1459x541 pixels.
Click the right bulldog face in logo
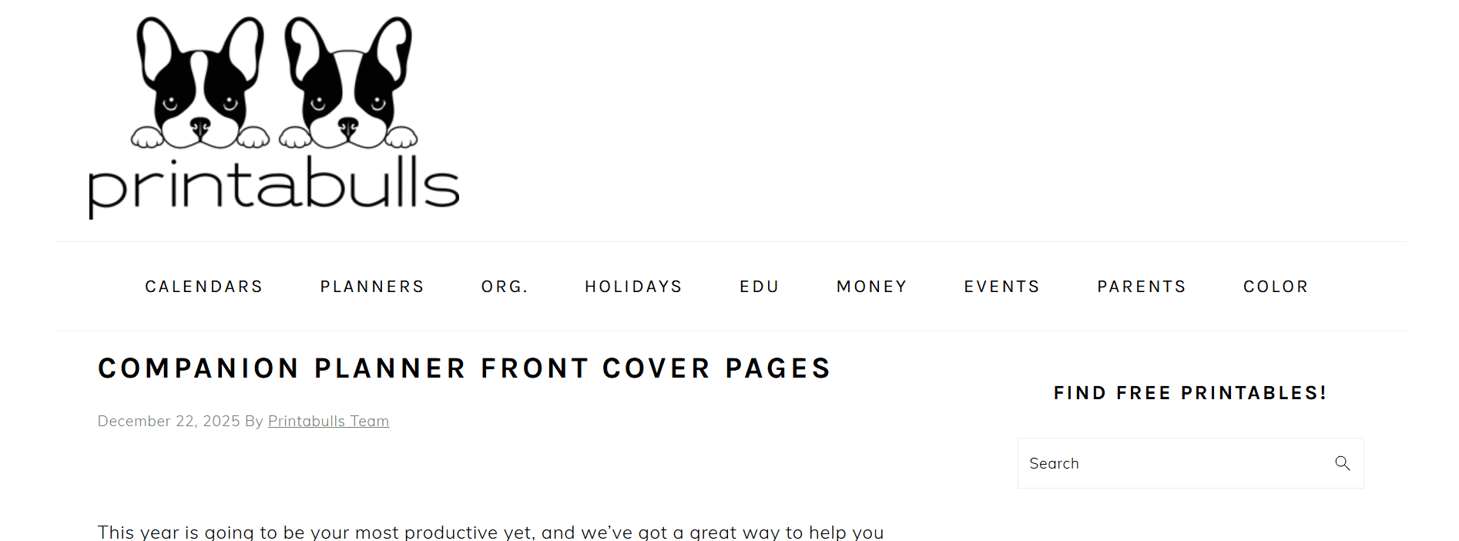click(x=348, y=83)
